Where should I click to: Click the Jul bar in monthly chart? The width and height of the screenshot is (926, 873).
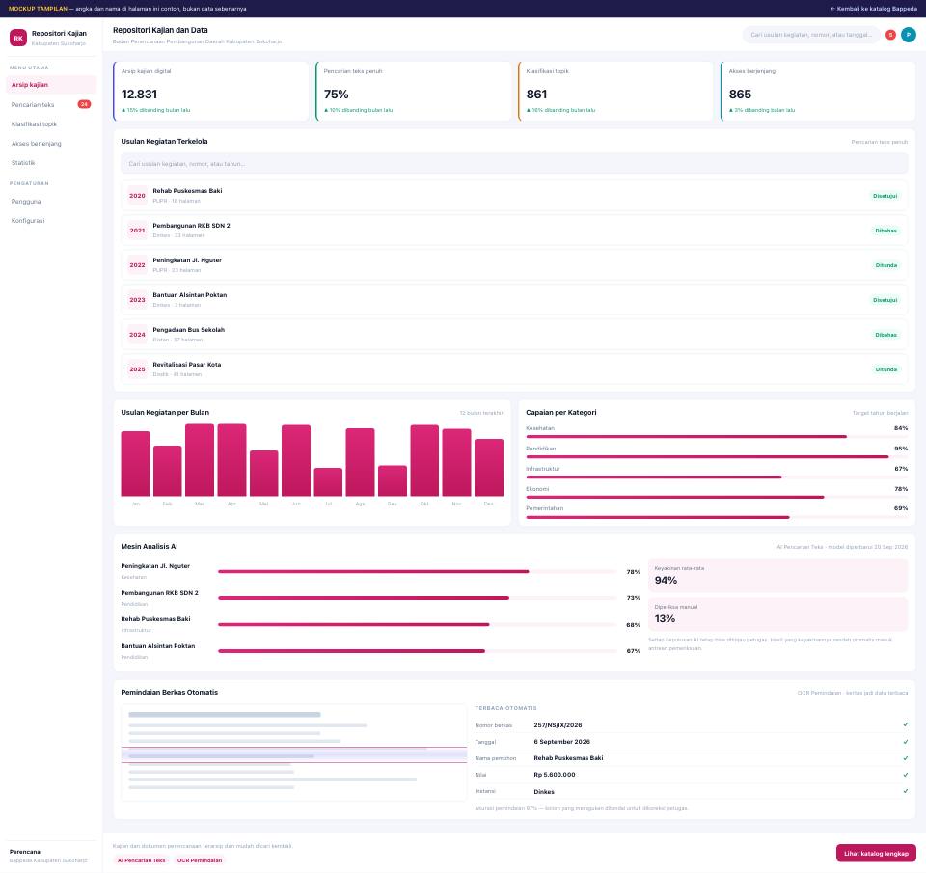coord(328,482)
